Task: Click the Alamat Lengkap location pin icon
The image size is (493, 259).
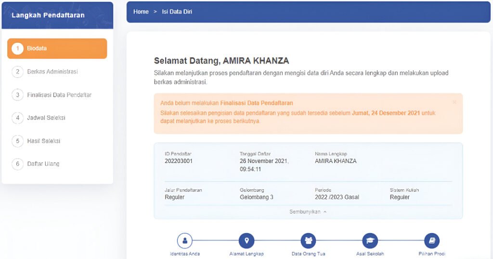Action: pos(246,240)
